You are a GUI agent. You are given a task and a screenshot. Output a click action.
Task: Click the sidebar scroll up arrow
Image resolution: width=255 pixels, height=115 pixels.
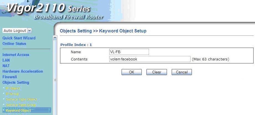point(55,38)
